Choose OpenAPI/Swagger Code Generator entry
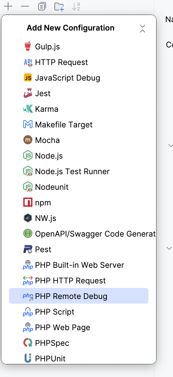The height and width of the screenshot is (377, 173). [x=79, y=234]
